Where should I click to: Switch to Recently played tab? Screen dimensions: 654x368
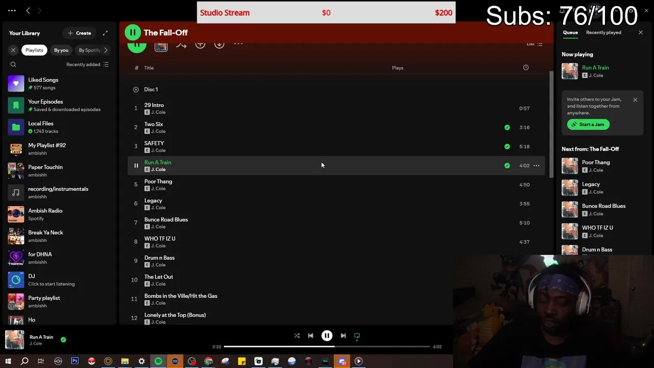coord(603,32)
